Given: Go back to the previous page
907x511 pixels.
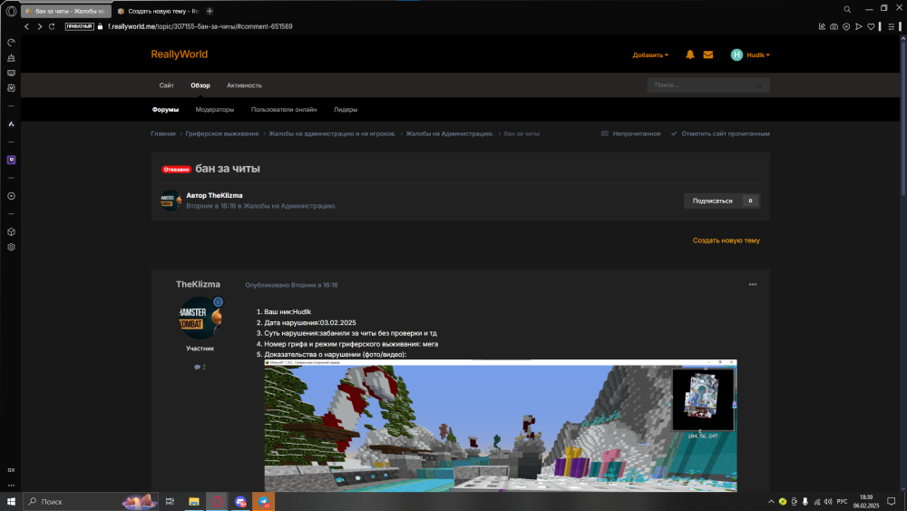Looking at the screenshot, I should pyautogui.click(x=26, y=26).
